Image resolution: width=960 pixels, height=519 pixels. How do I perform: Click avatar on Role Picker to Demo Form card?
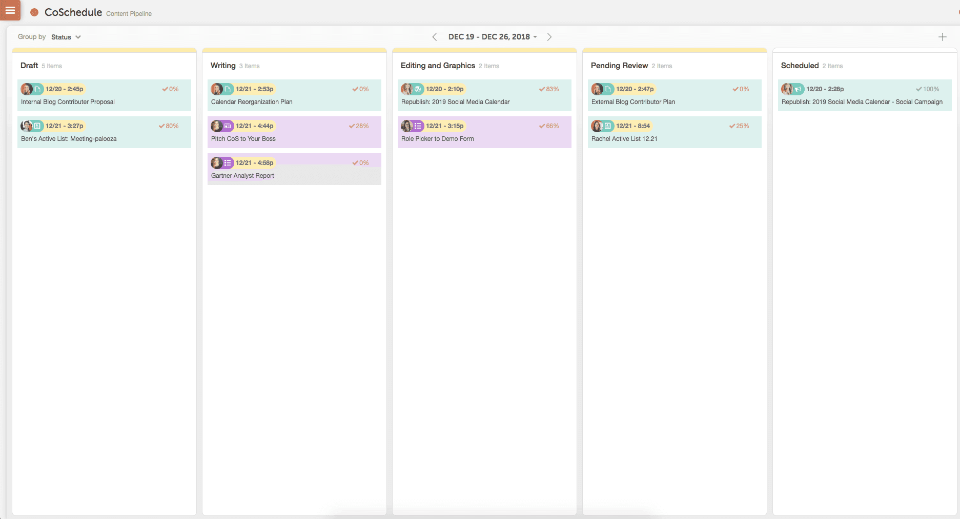407,126
